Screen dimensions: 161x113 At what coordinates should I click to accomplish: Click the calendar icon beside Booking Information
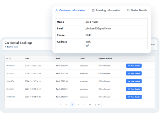point(93,11)
